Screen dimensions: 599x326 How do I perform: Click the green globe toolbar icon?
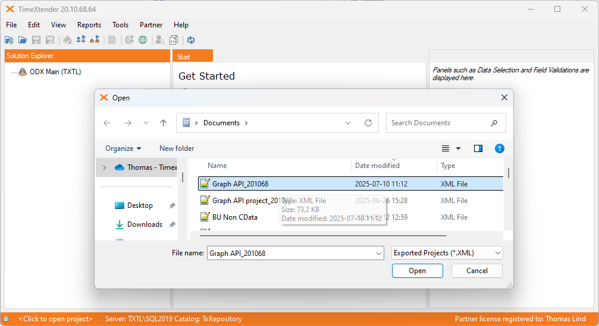tap(143, 40)
